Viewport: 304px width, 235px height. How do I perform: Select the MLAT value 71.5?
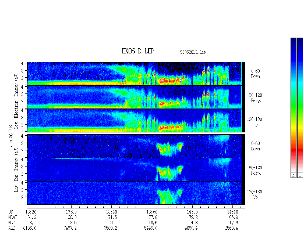[x=112, y=217]
